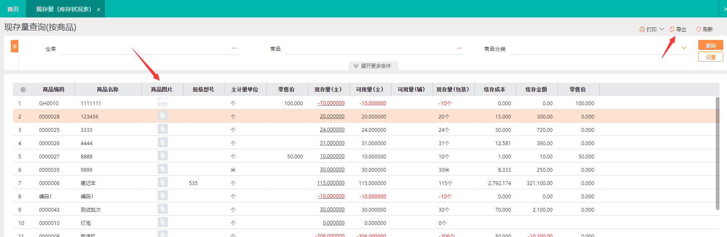Click the orange 查询 button
The height and width of the screenshot is (237, 727).
710,45
